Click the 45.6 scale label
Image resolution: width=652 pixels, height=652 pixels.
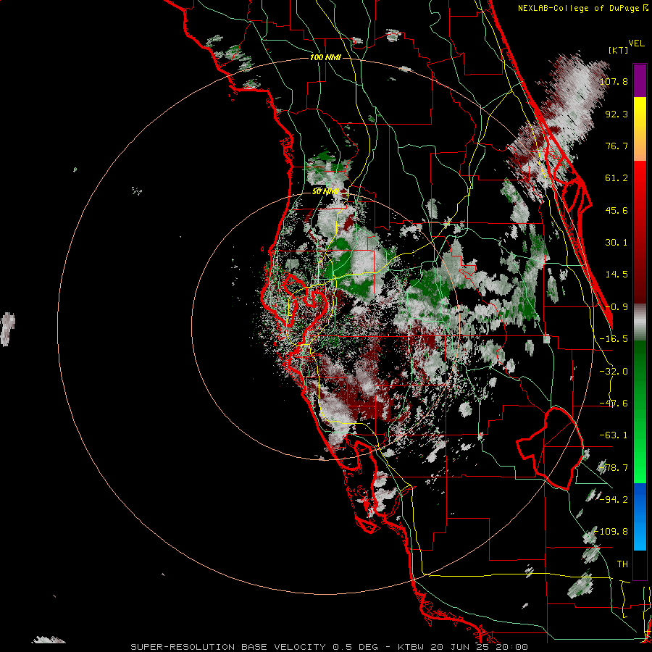pyautogui.click(x=617, y=210)
